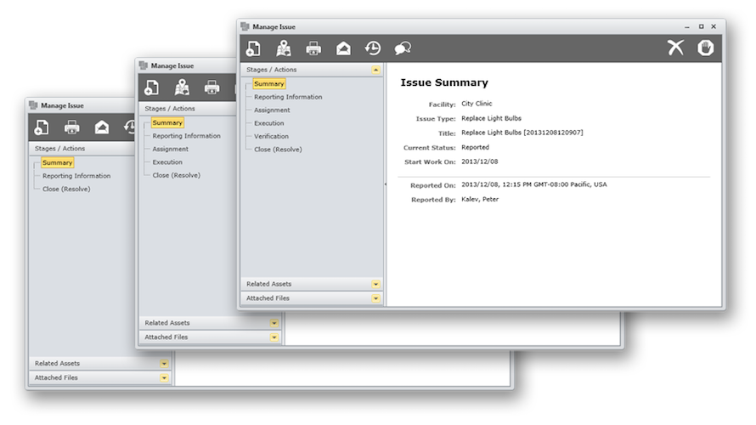Select Assignment stage in the middle window

[170, 149]
